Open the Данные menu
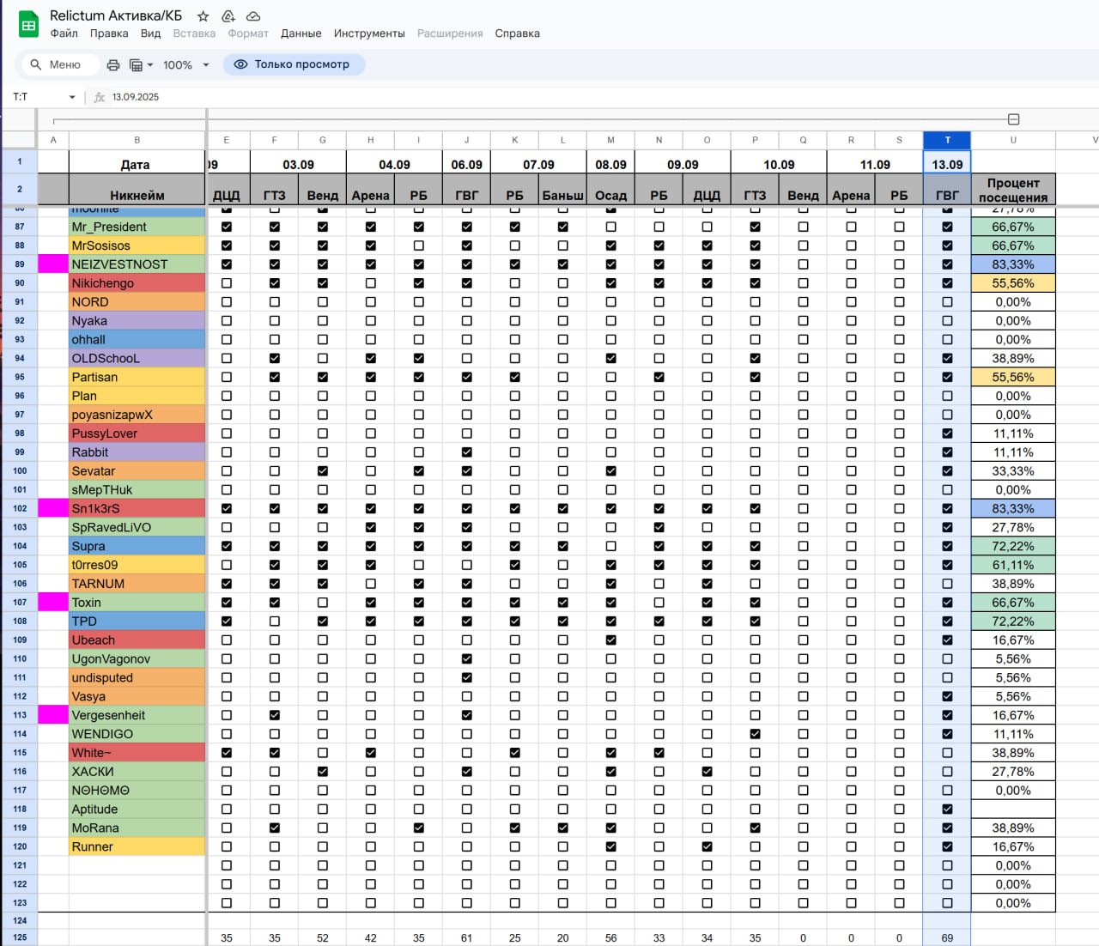The width and height of the screenshot is (1099, 946). [301, 33]
